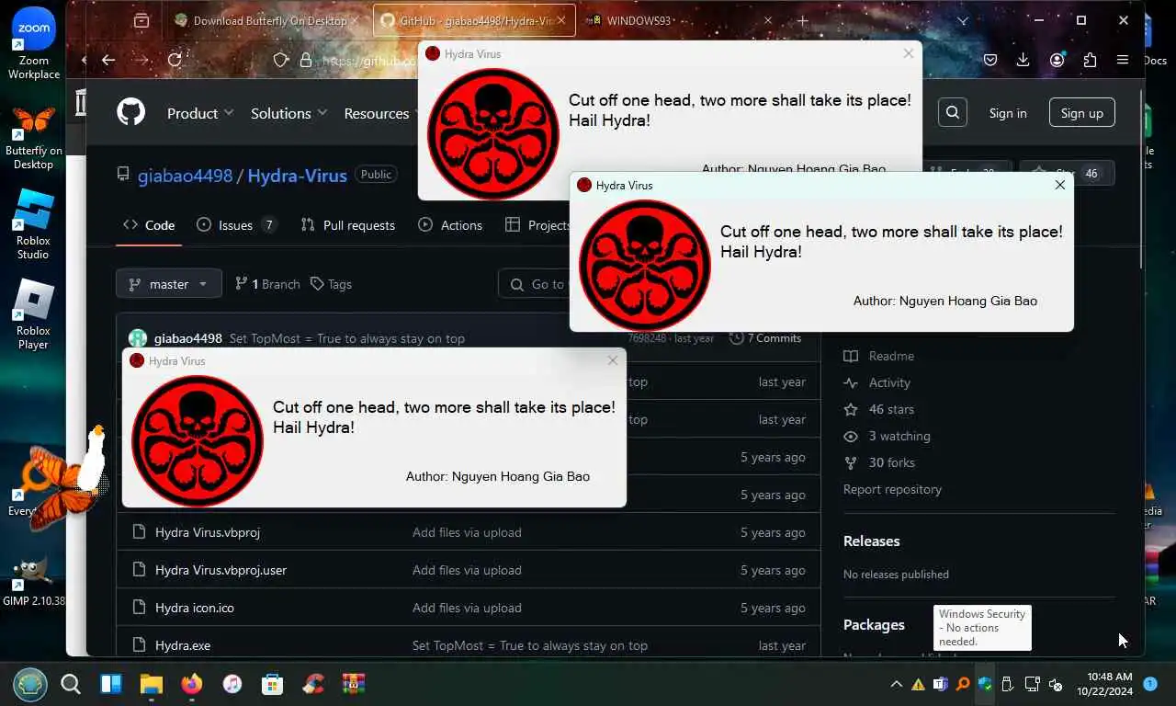Click the Windows Start button
The height and width of the screenshot is (706, 1176).
[x=30, y=684]
